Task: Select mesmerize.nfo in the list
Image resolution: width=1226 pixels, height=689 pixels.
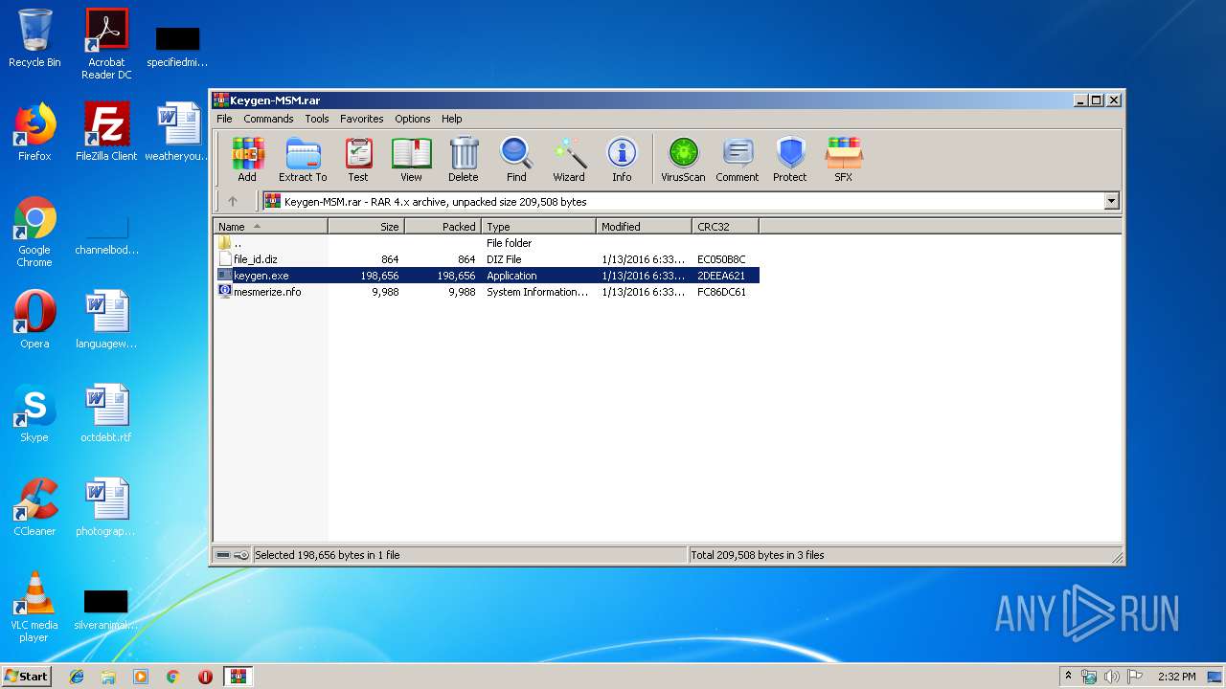Action: [x=487, y=292]
